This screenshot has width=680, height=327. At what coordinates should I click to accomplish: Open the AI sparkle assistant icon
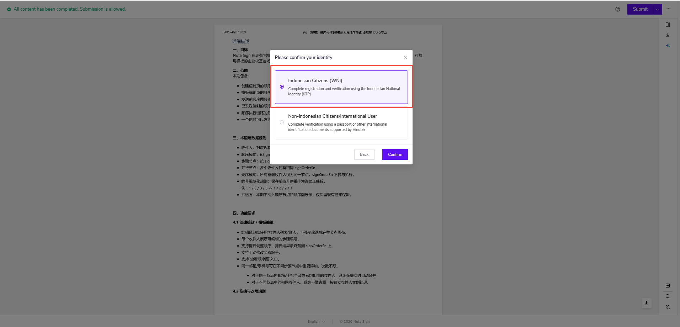[x=668, y=46]
